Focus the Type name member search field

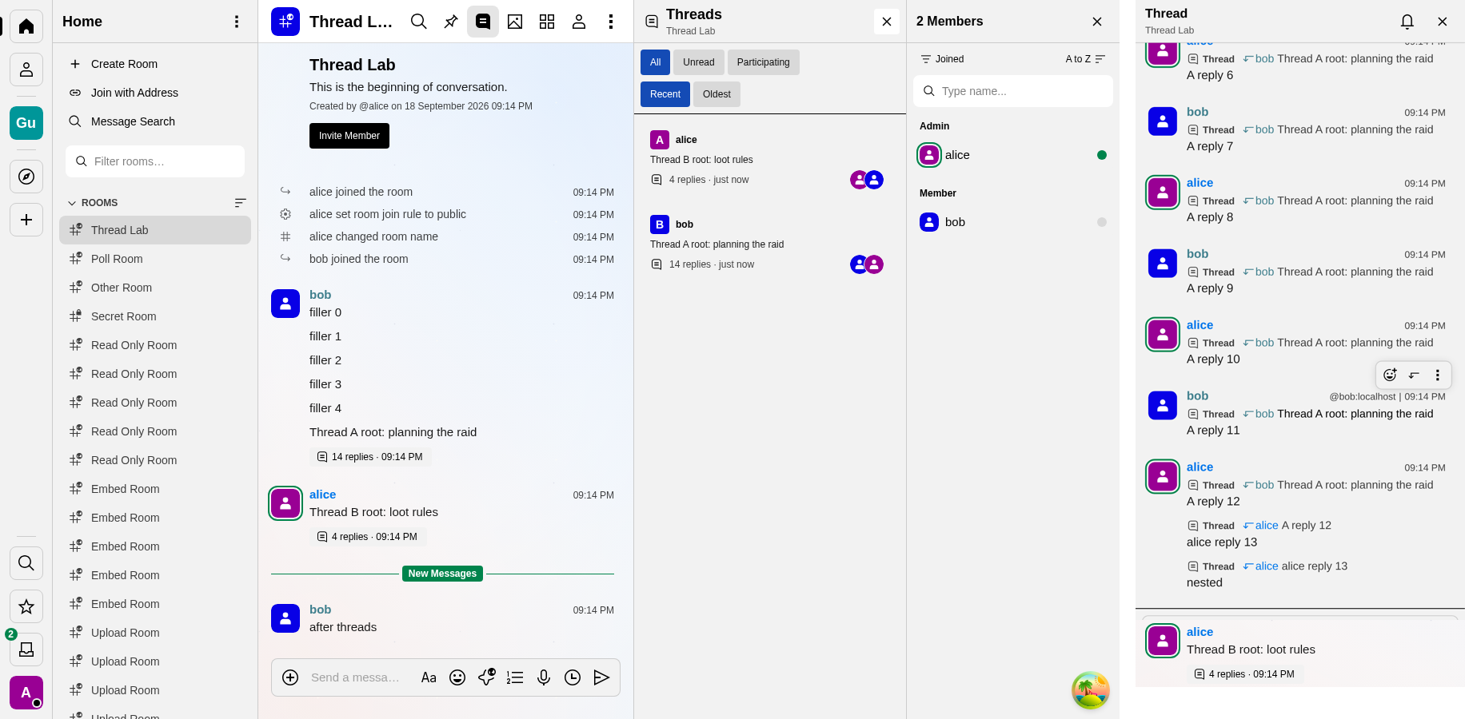[1013, 91]
